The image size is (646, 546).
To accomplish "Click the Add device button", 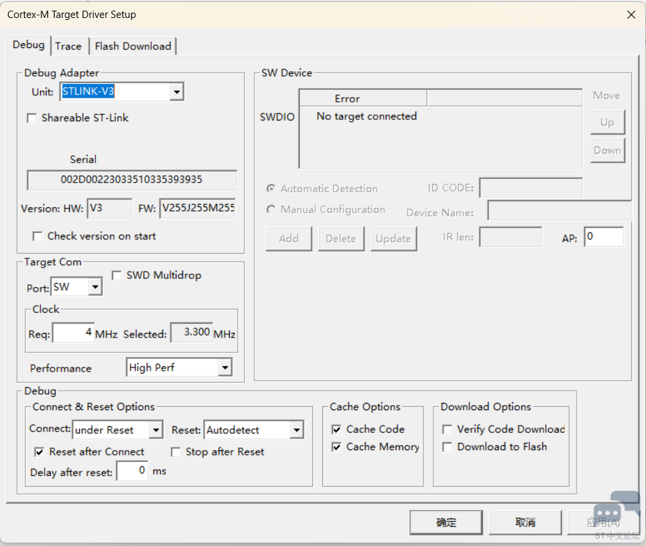I will (289, 238).
